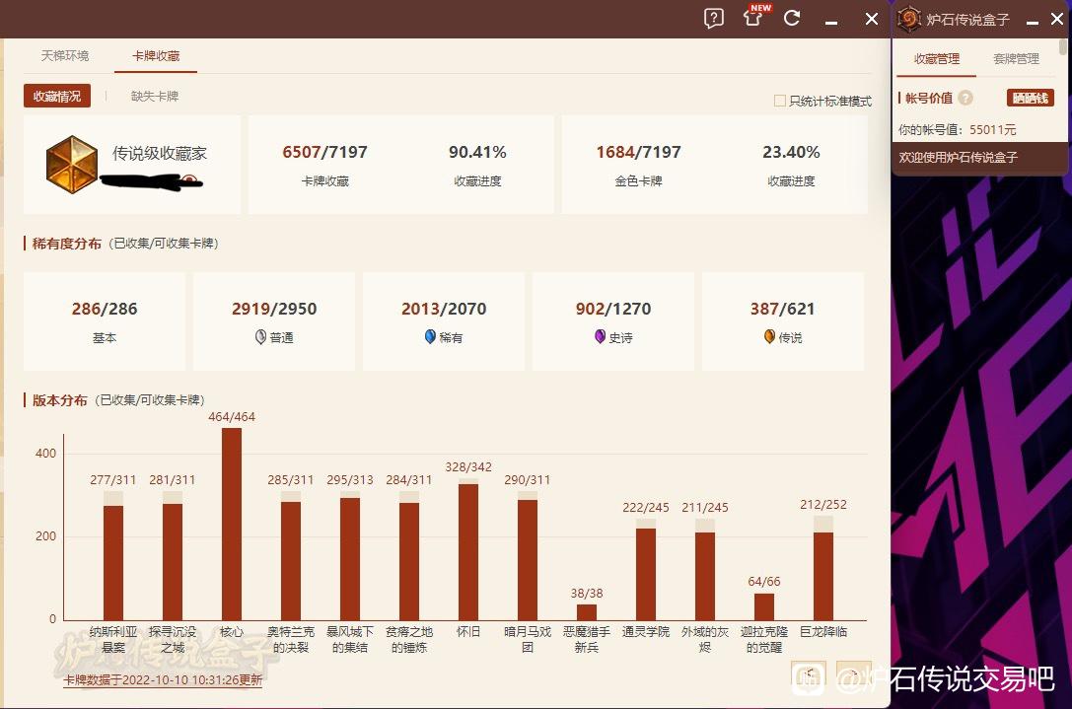Viewport: 1072px width, 709px height.
Task: Click the 稀有度分布 section heading
Action: pos(66,244)
